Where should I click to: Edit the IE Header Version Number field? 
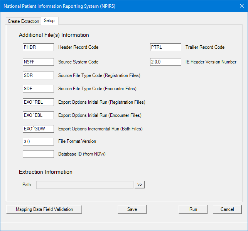(x=165, y=62)
